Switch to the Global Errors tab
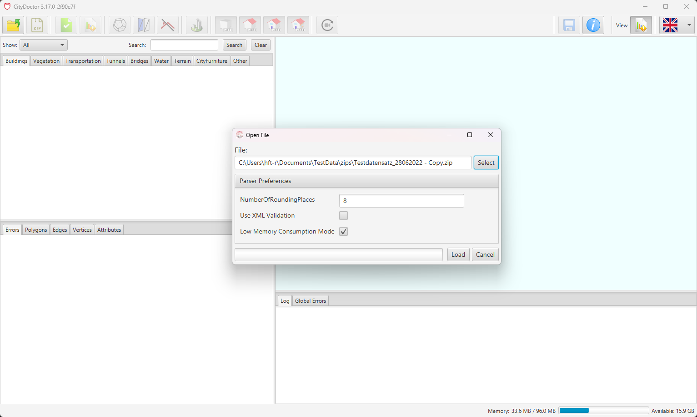The width and height of the screenshot is (697, 417). click(x=311, y=301)
